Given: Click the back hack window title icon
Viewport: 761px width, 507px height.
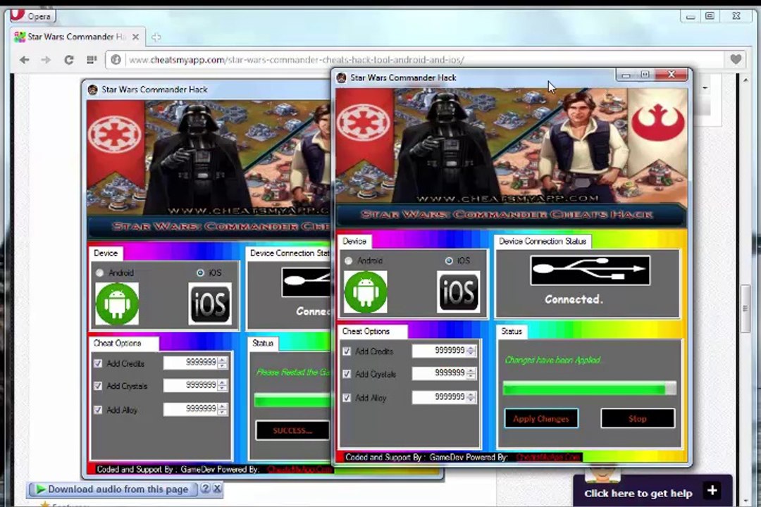Looking at the screenshot, I should coord(93,89).
